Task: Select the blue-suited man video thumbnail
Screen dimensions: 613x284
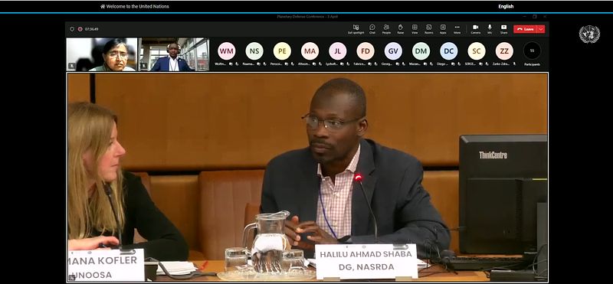Action: (x=174, y=54)
